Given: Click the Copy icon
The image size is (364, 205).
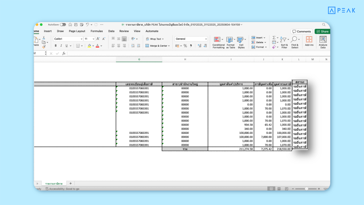Looking at the screenshot, I should pos(44,42).
